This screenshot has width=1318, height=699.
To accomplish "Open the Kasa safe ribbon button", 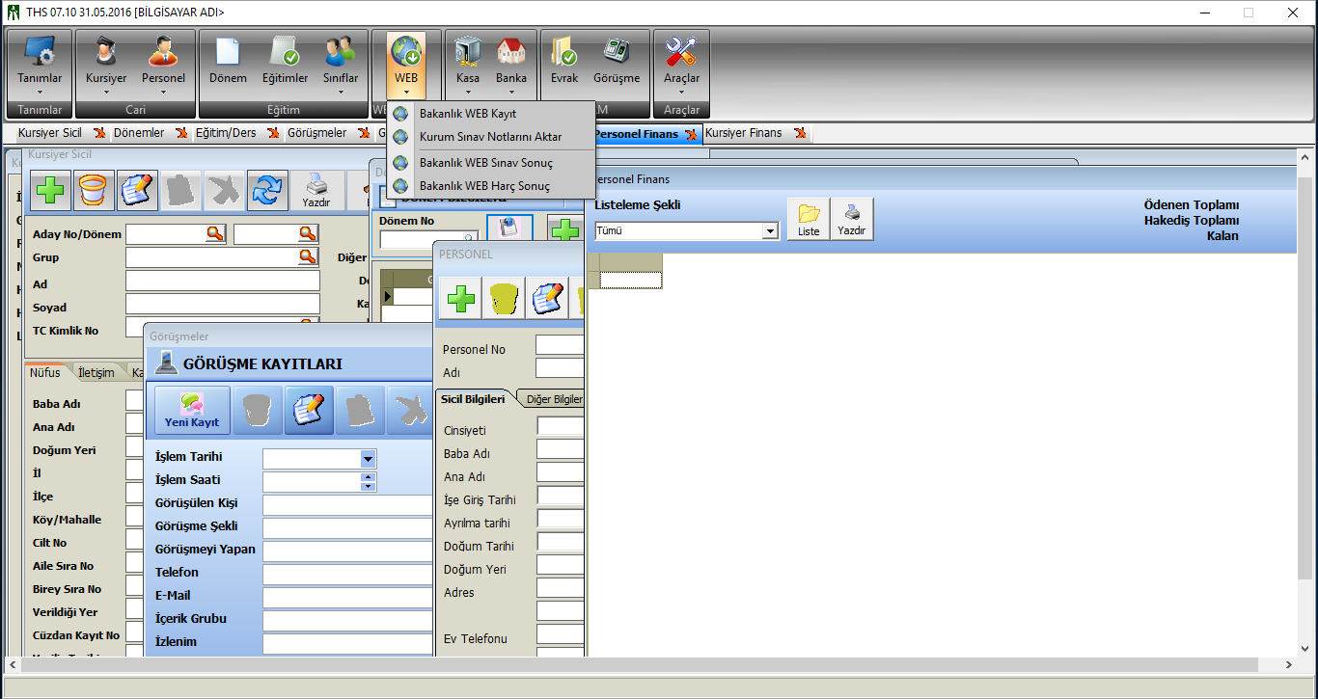I will coord(468,63).
